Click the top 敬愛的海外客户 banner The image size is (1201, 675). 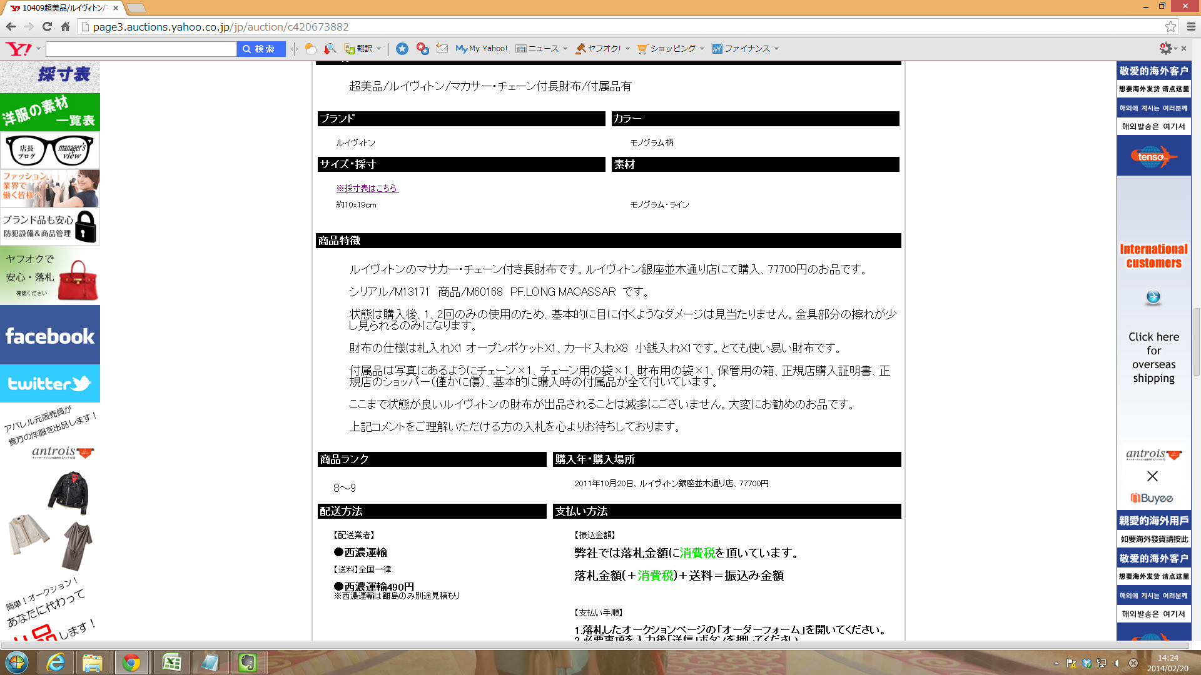point(1153,71)
